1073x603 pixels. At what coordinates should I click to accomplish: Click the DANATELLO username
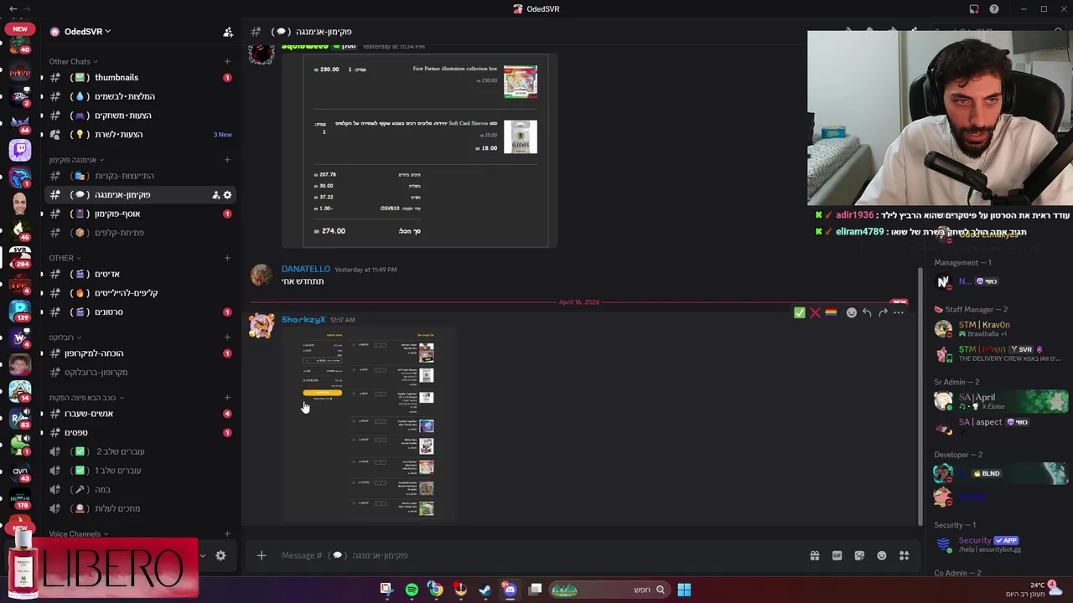(x=306, y=269)
